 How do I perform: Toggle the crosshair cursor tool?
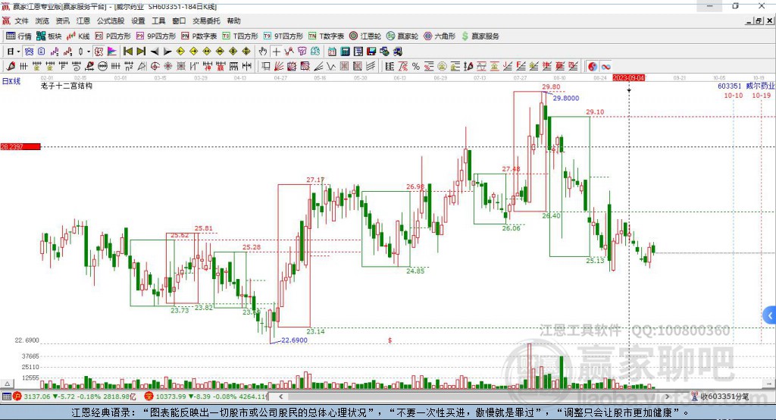click(x=276, y=52)
